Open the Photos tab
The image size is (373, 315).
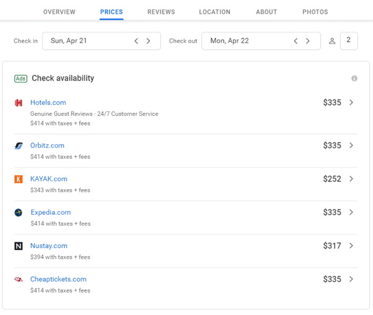315,12
